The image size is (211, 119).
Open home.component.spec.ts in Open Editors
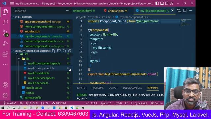(42, 41)
